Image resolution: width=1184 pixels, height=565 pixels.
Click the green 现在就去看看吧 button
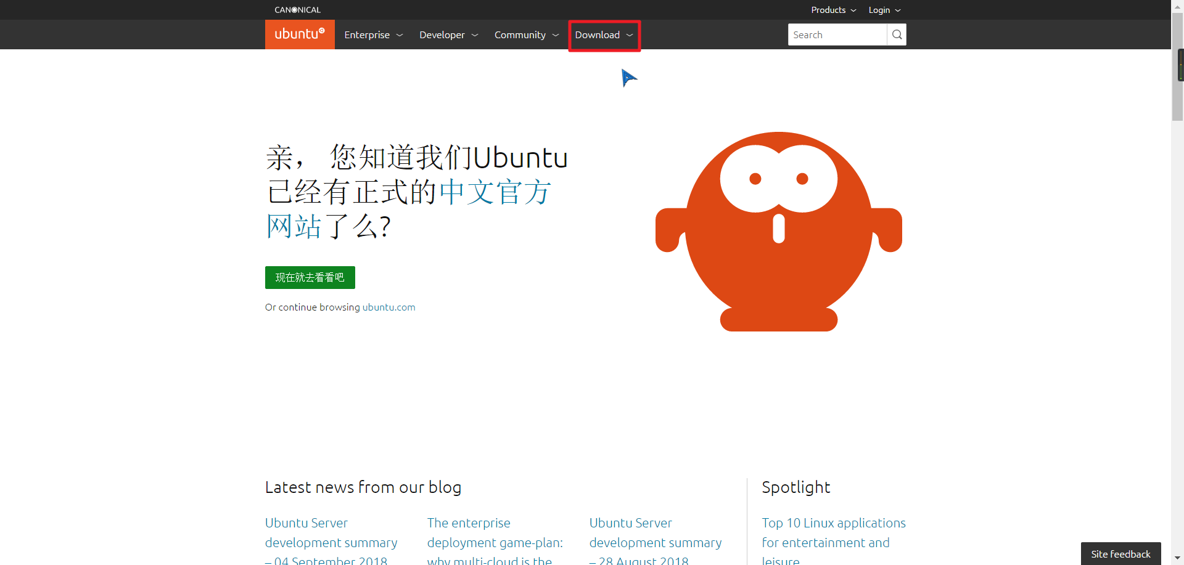[310, 277]
